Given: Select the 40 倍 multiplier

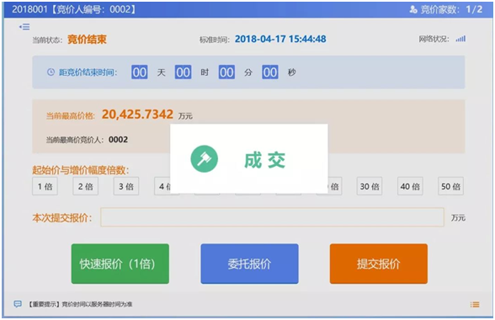Looking at the screenshot, I should (x=410, y=186).
